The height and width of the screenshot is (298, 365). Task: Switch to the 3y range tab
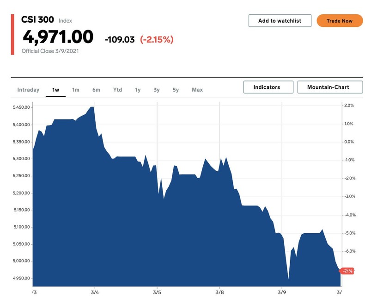pyautogui.click(x=157, y=90)
